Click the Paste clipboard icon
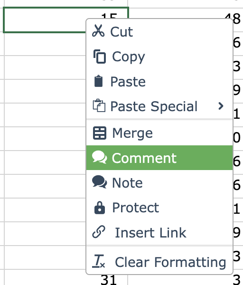This screenshot has height=285, width=243. coord(98,81)
